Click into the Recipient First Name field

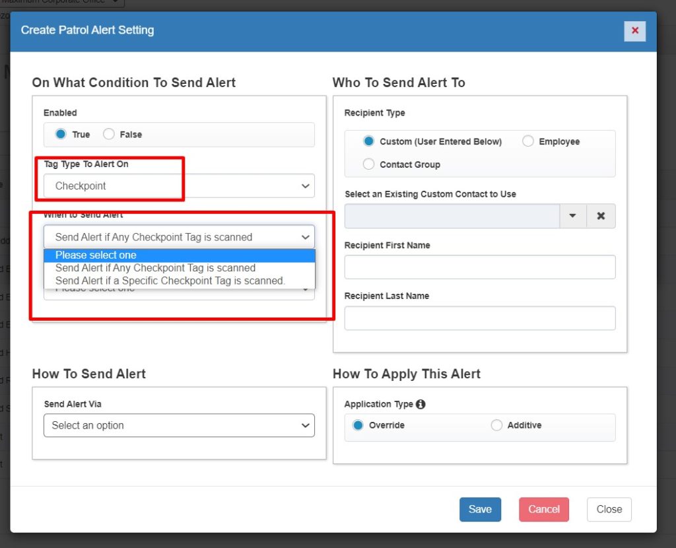(x=480, y=267)
